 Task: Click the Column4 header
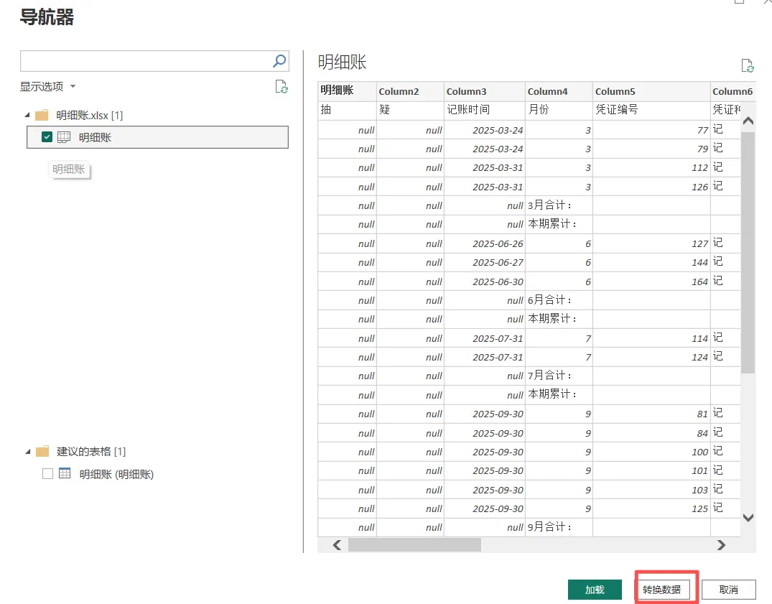pos(559,91)
